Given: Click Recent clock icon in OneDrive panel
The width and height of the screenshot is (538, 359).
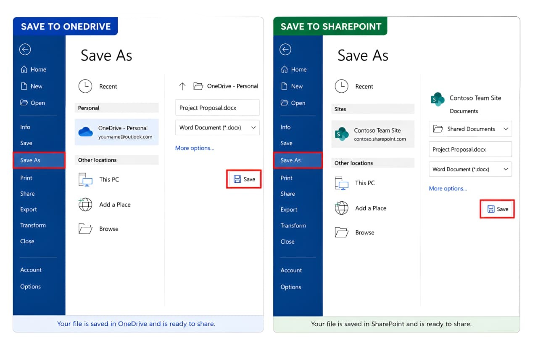Looking at the screenshot, I should (85, 86).
